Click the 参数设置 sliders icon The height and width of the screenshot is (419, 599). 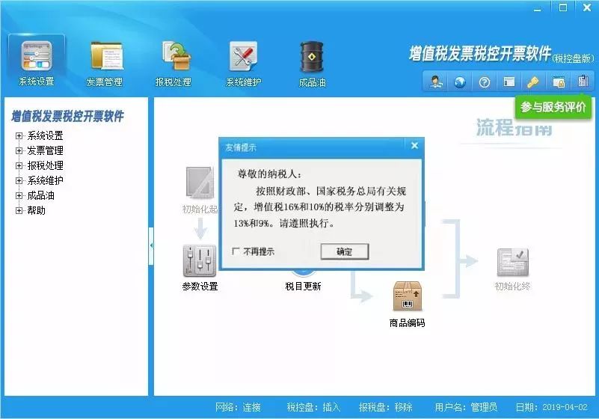(200, 261)
